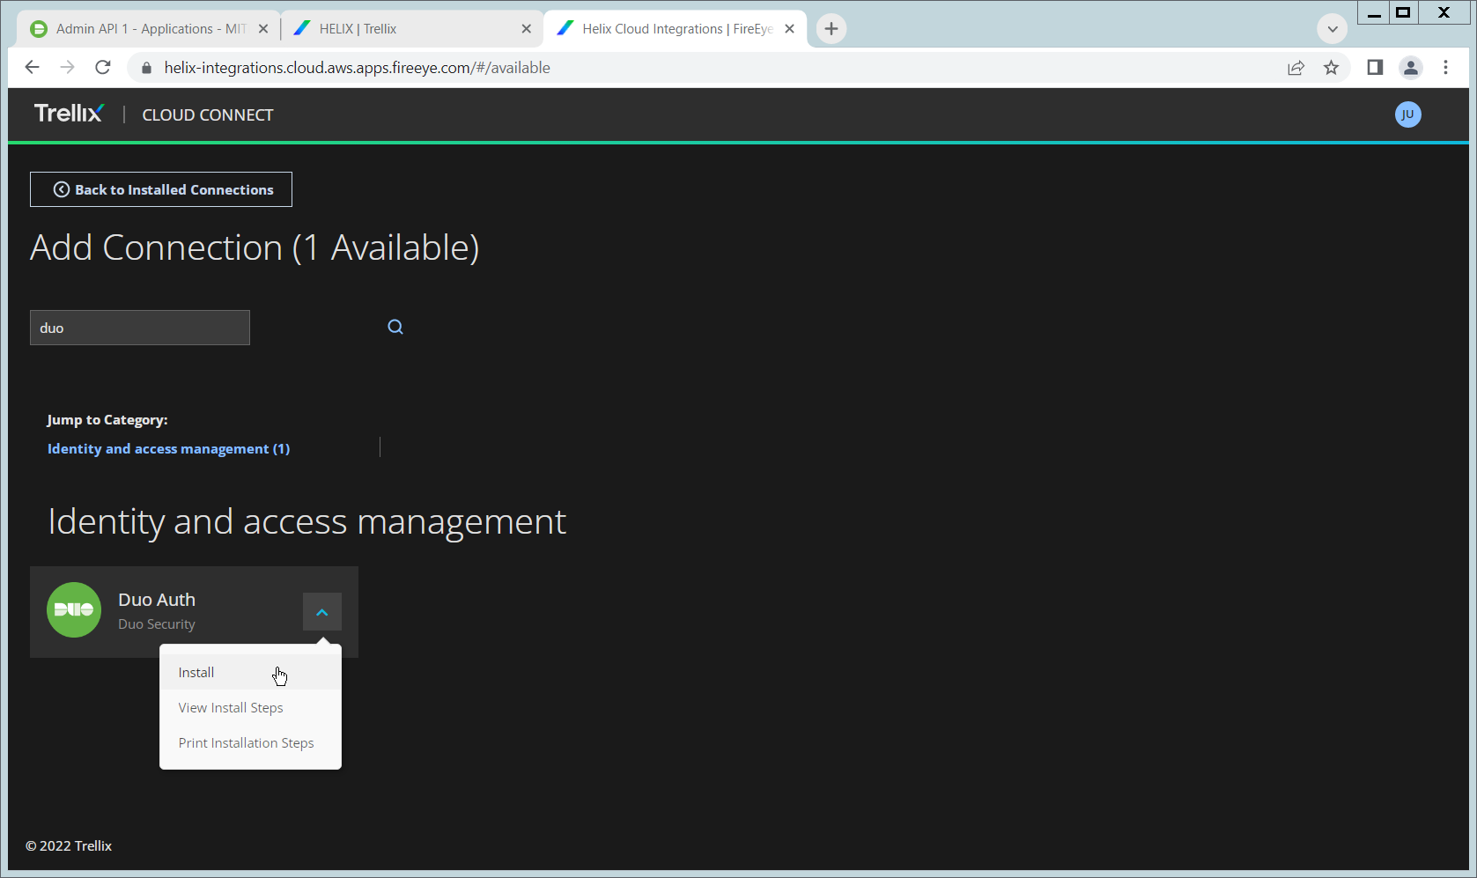
Task: Select Print Installation Steps option
Action: (246, 743)
